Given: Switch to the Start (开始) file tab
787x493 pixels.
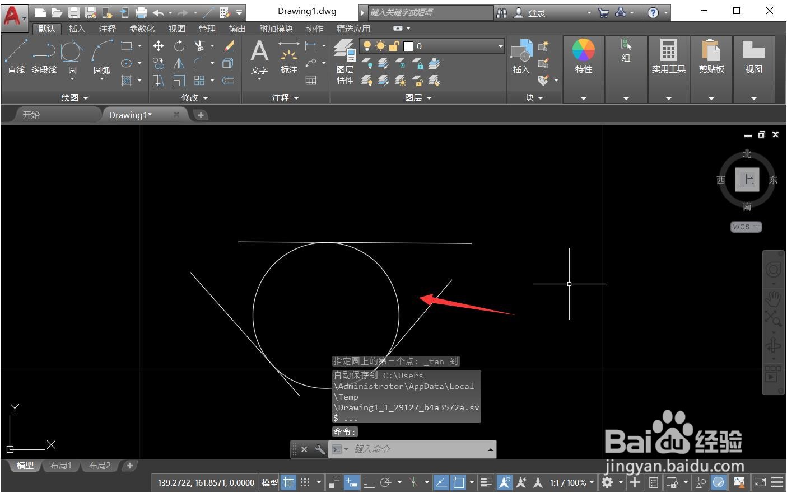Looking at the screenshot, I should [x=31, y=115].
